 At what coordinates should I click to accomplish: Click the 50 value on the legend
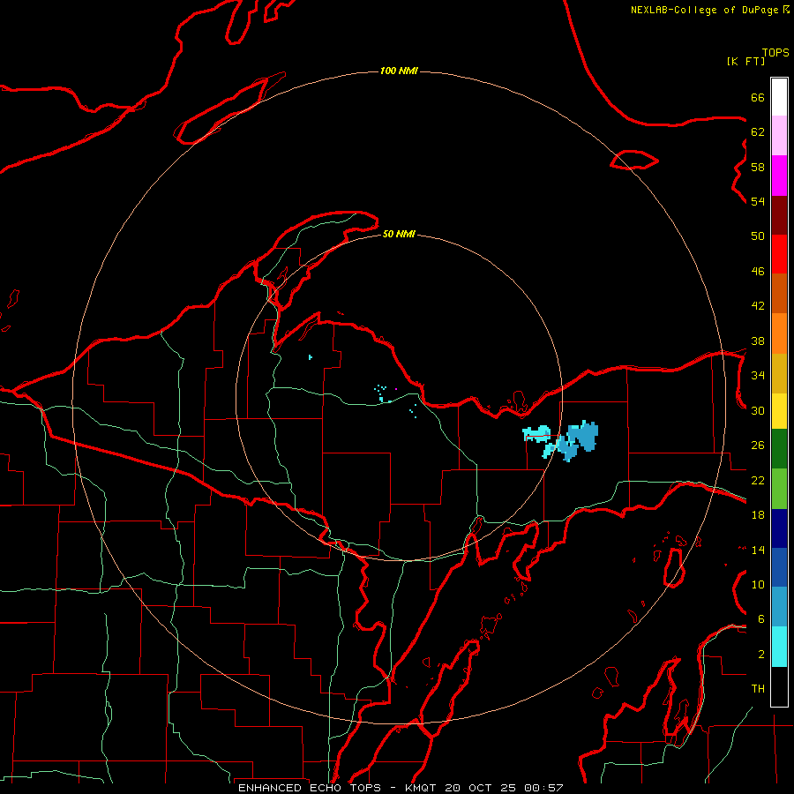point(758,236)
